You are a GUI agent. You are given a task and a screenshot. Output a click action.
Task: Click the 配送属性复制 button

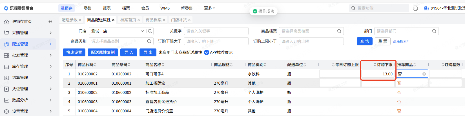103,52
